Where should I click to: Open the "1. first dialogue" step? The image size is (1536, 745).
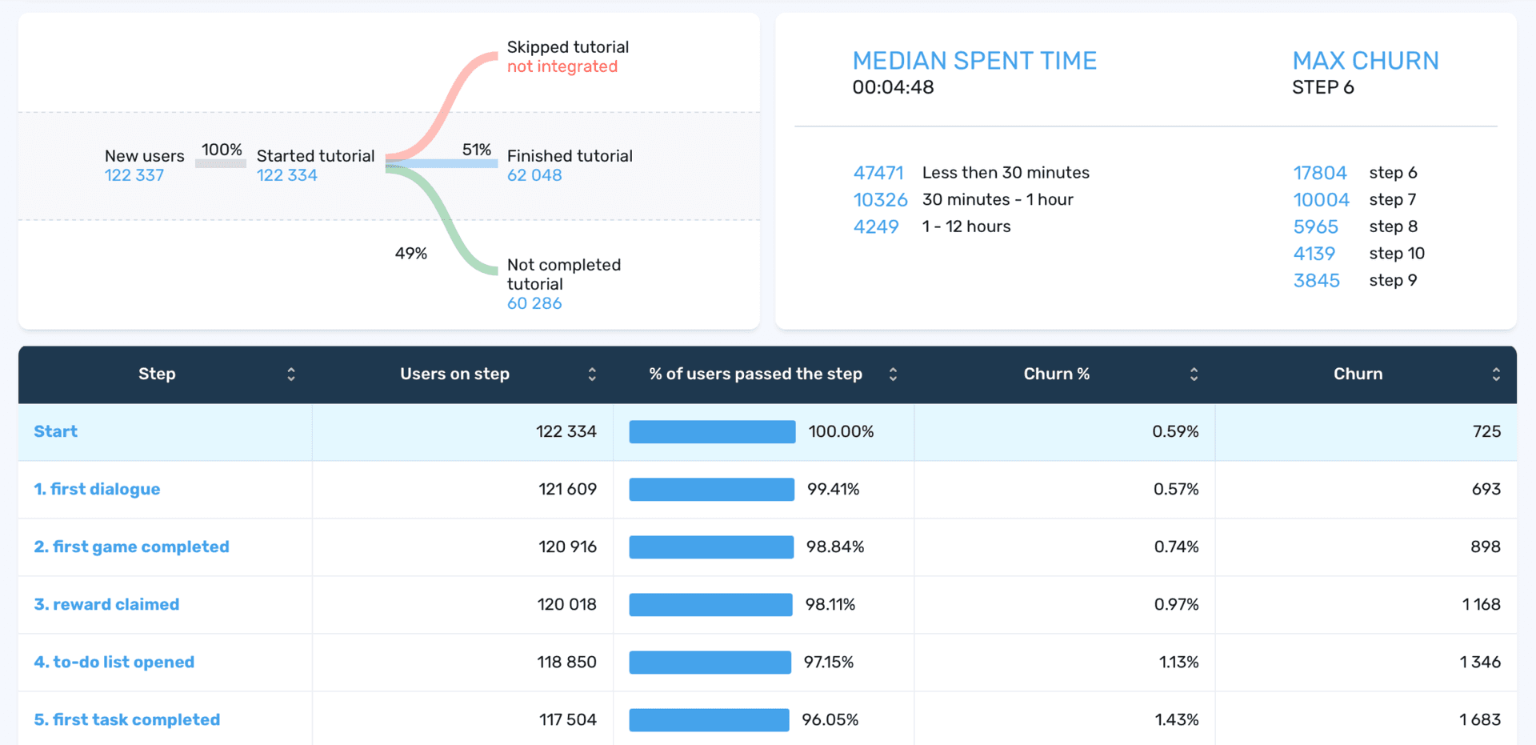(97, 489)
